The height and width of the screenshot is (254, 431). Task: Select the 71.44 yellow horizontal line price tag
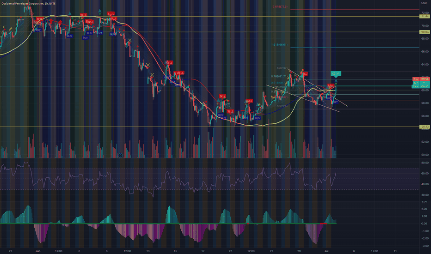425,17
